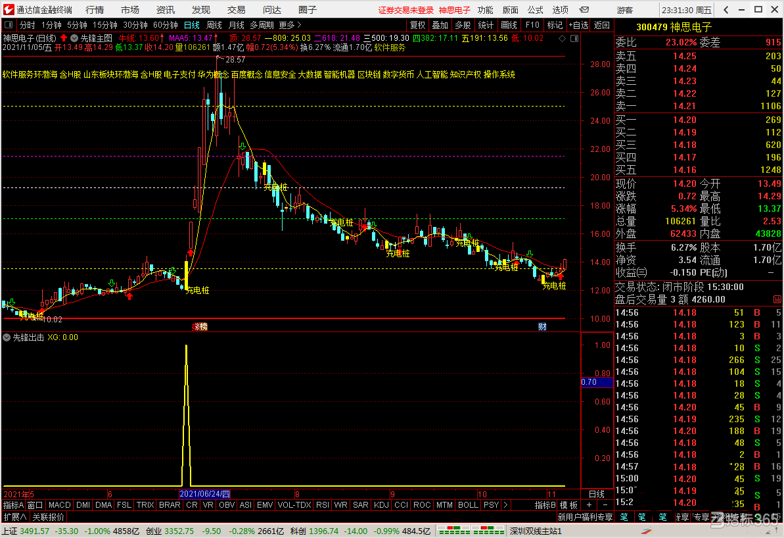Click the minus zoom button near 模板
This screenshot has width=784, height=538.
coord(605,505)
